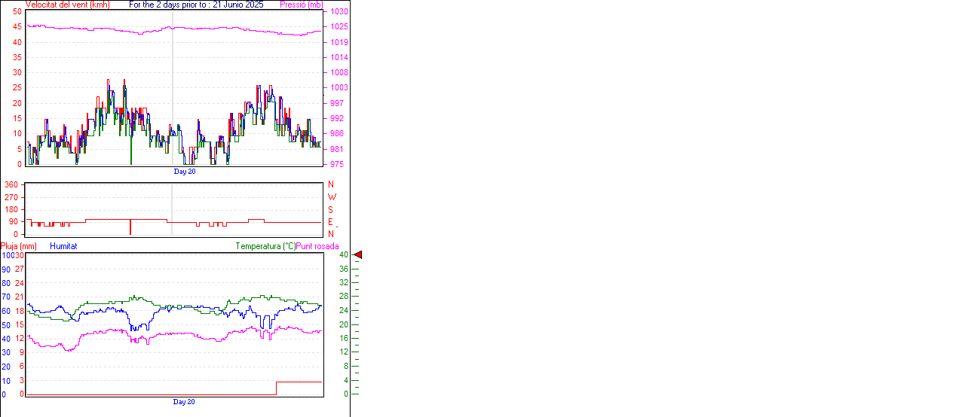Click the 'Pluja (mm)' legend label
965x417 pixels.
(19, 246)
